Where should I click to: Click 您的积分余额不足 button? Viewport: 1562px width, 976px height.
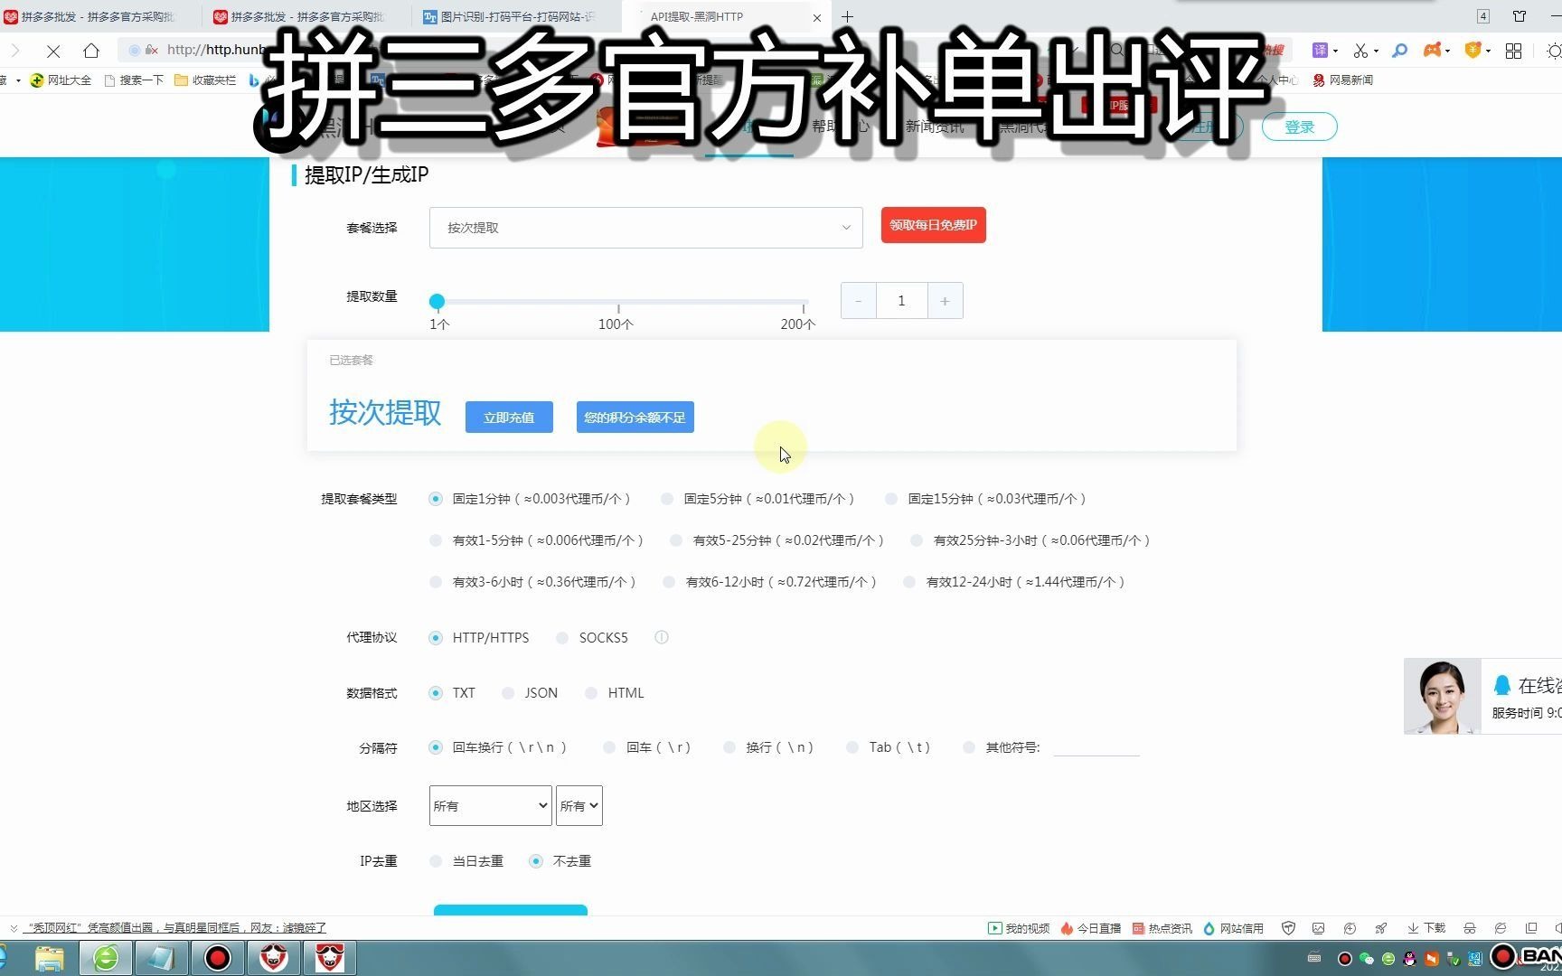(x=635, y=418)
